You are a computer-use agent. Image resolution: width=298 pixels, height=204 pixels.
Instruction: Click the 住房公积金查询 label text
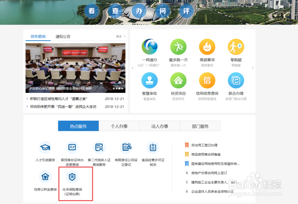click(x=45, y=189)
